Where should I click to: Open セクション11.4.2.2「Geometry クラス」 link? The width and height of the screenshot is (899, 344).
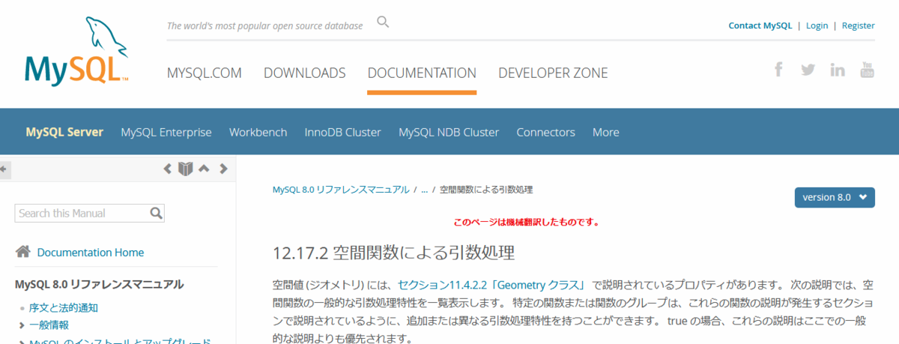[492, 285]
